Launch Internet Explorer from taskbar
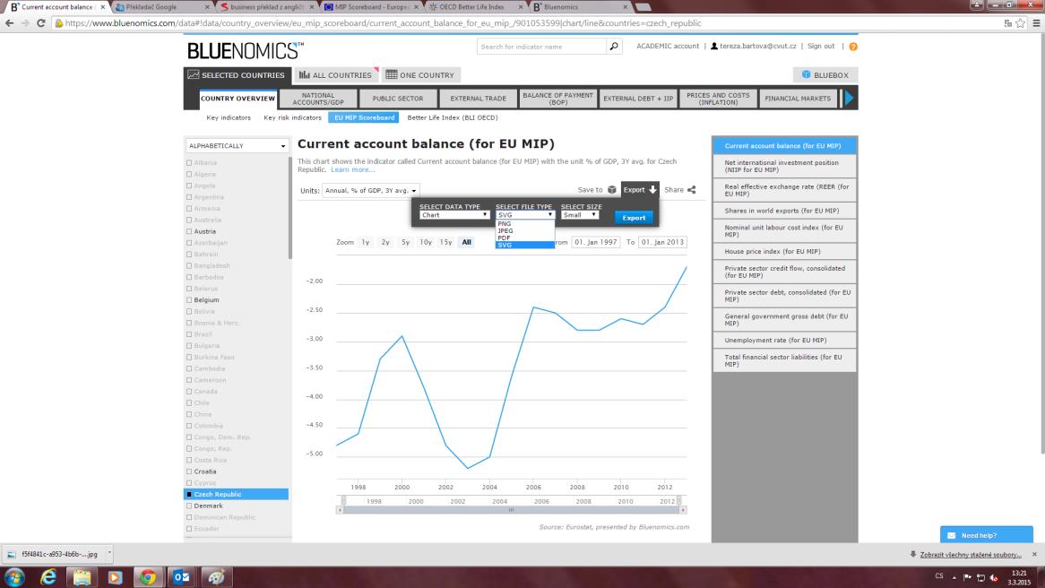 coord(48,577)
